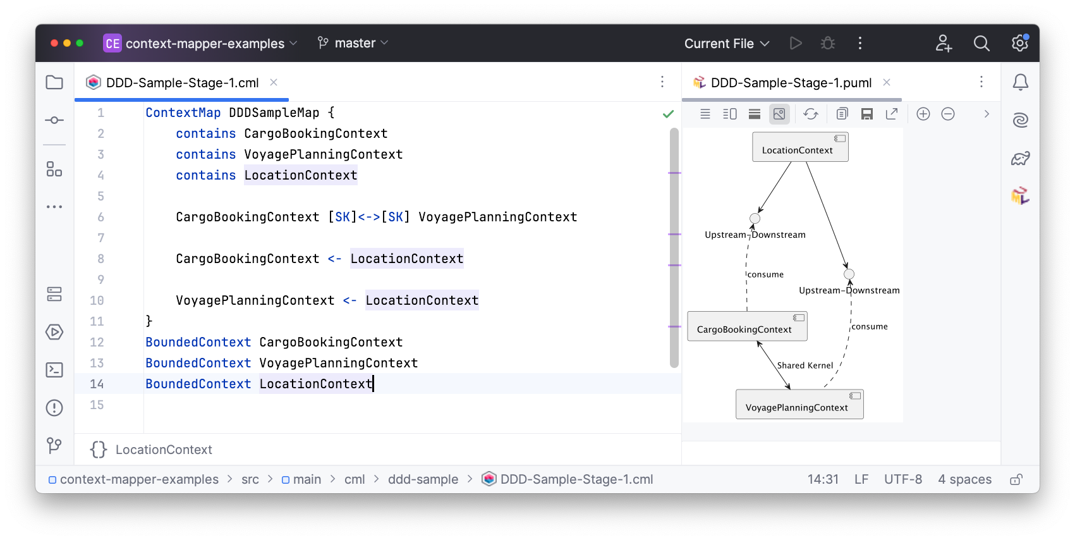Screen dimensions: 1075x540
Task: Open the More Actions menu in the title bar
Action: [x=860, y=43]
